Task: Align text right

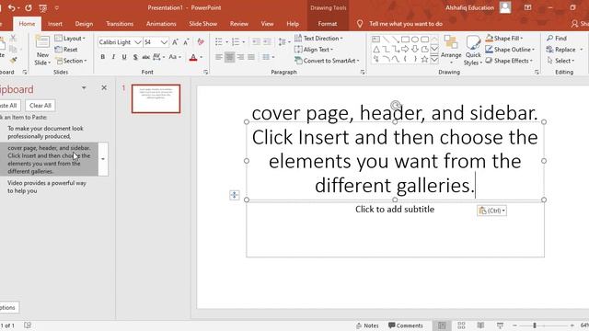Action: (240, 57)
